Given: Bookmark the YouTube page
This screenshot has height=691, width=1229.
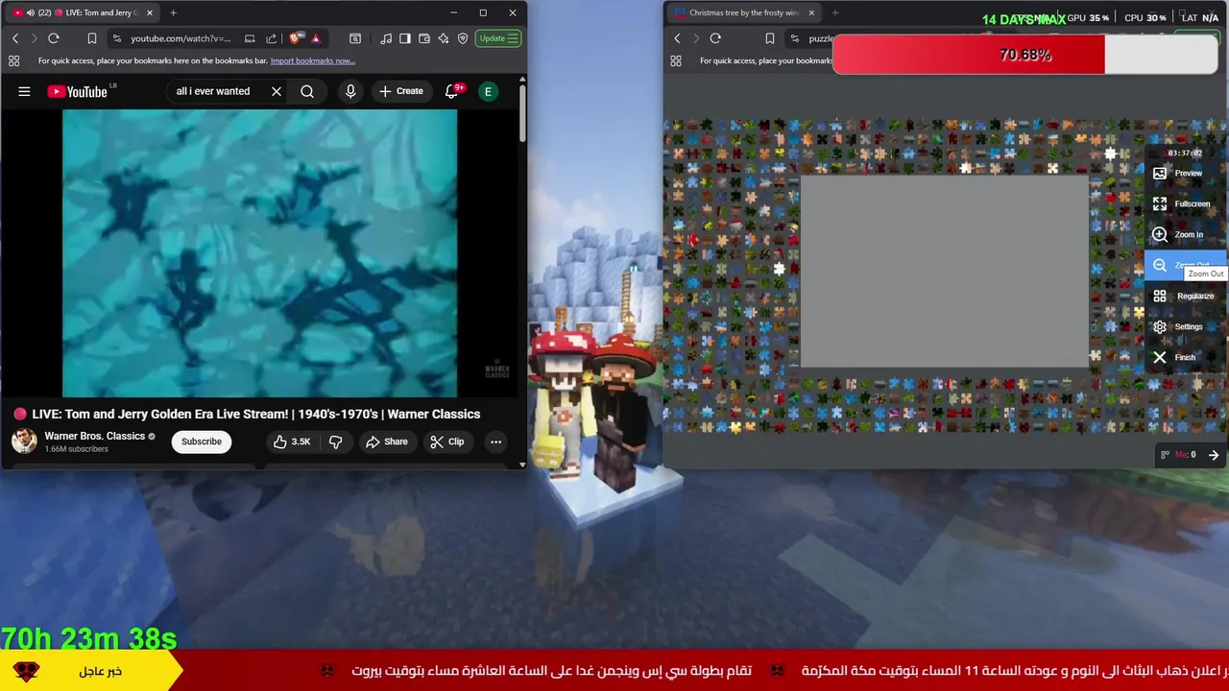Looking at the screenshot, I should pyautogui.click(x=92, y=38).
